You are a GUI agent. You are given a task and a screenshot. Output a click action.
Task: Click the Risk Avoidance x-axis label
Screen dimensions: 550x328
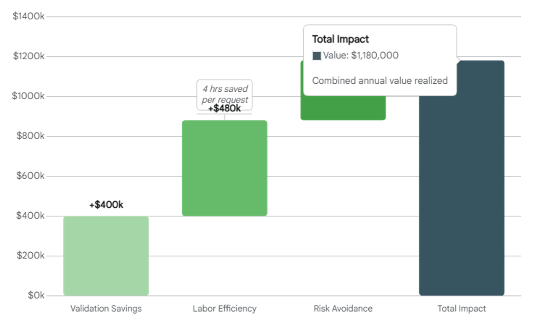(x=343, y=309)
